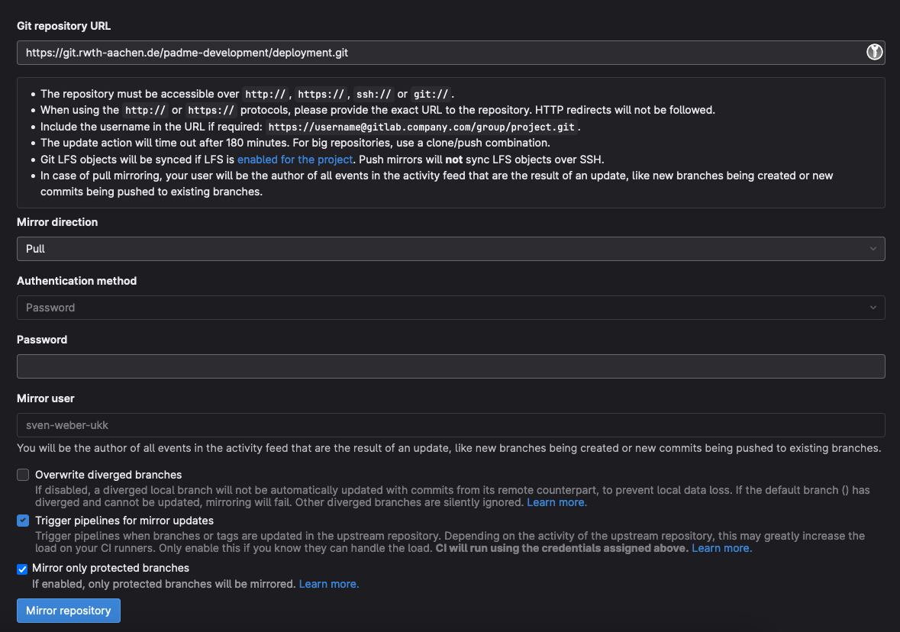Open Learn more link for diverged branches

click(x=556, y=502)
